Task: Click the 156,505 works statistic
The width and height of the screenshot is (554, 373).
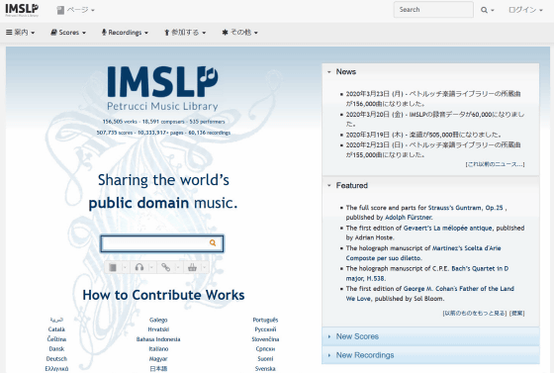Action: (x=120, y=122)
